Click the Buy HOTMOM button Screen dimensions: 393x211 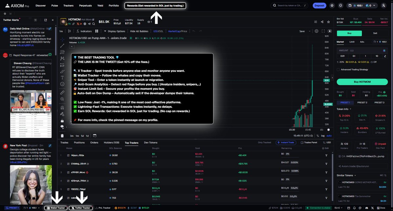click(x=362, y=82)
